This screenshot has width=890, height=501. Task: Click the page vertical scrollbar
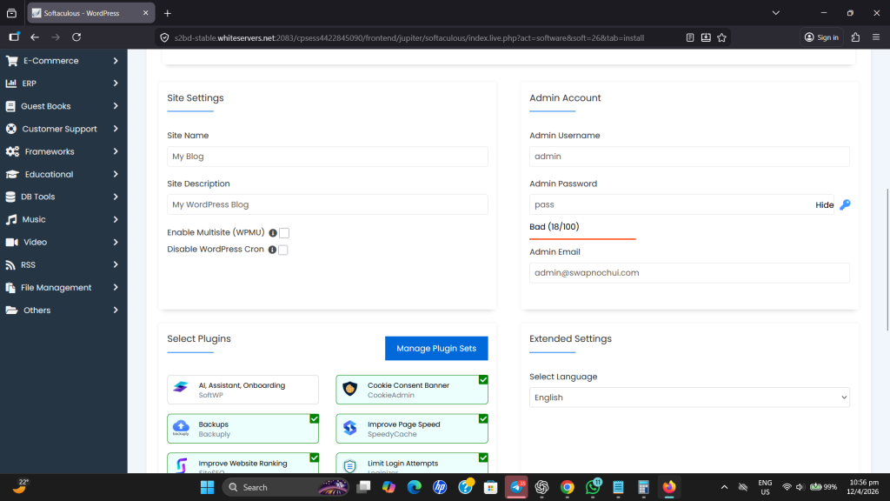click(887, 259)
